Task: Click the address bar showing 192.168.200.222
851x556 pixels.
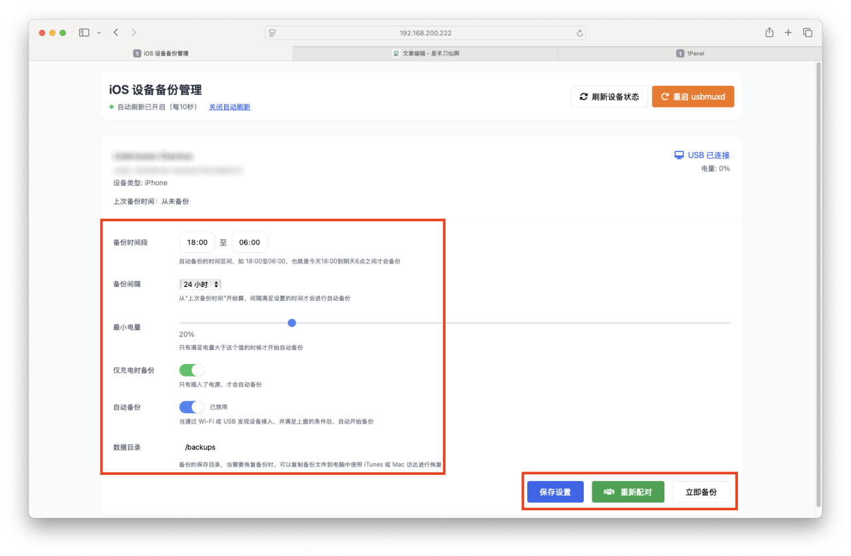Action: [x=425, y=33]
